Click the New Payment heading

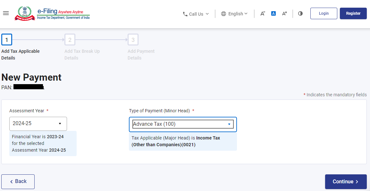click(x=31, y=77)
